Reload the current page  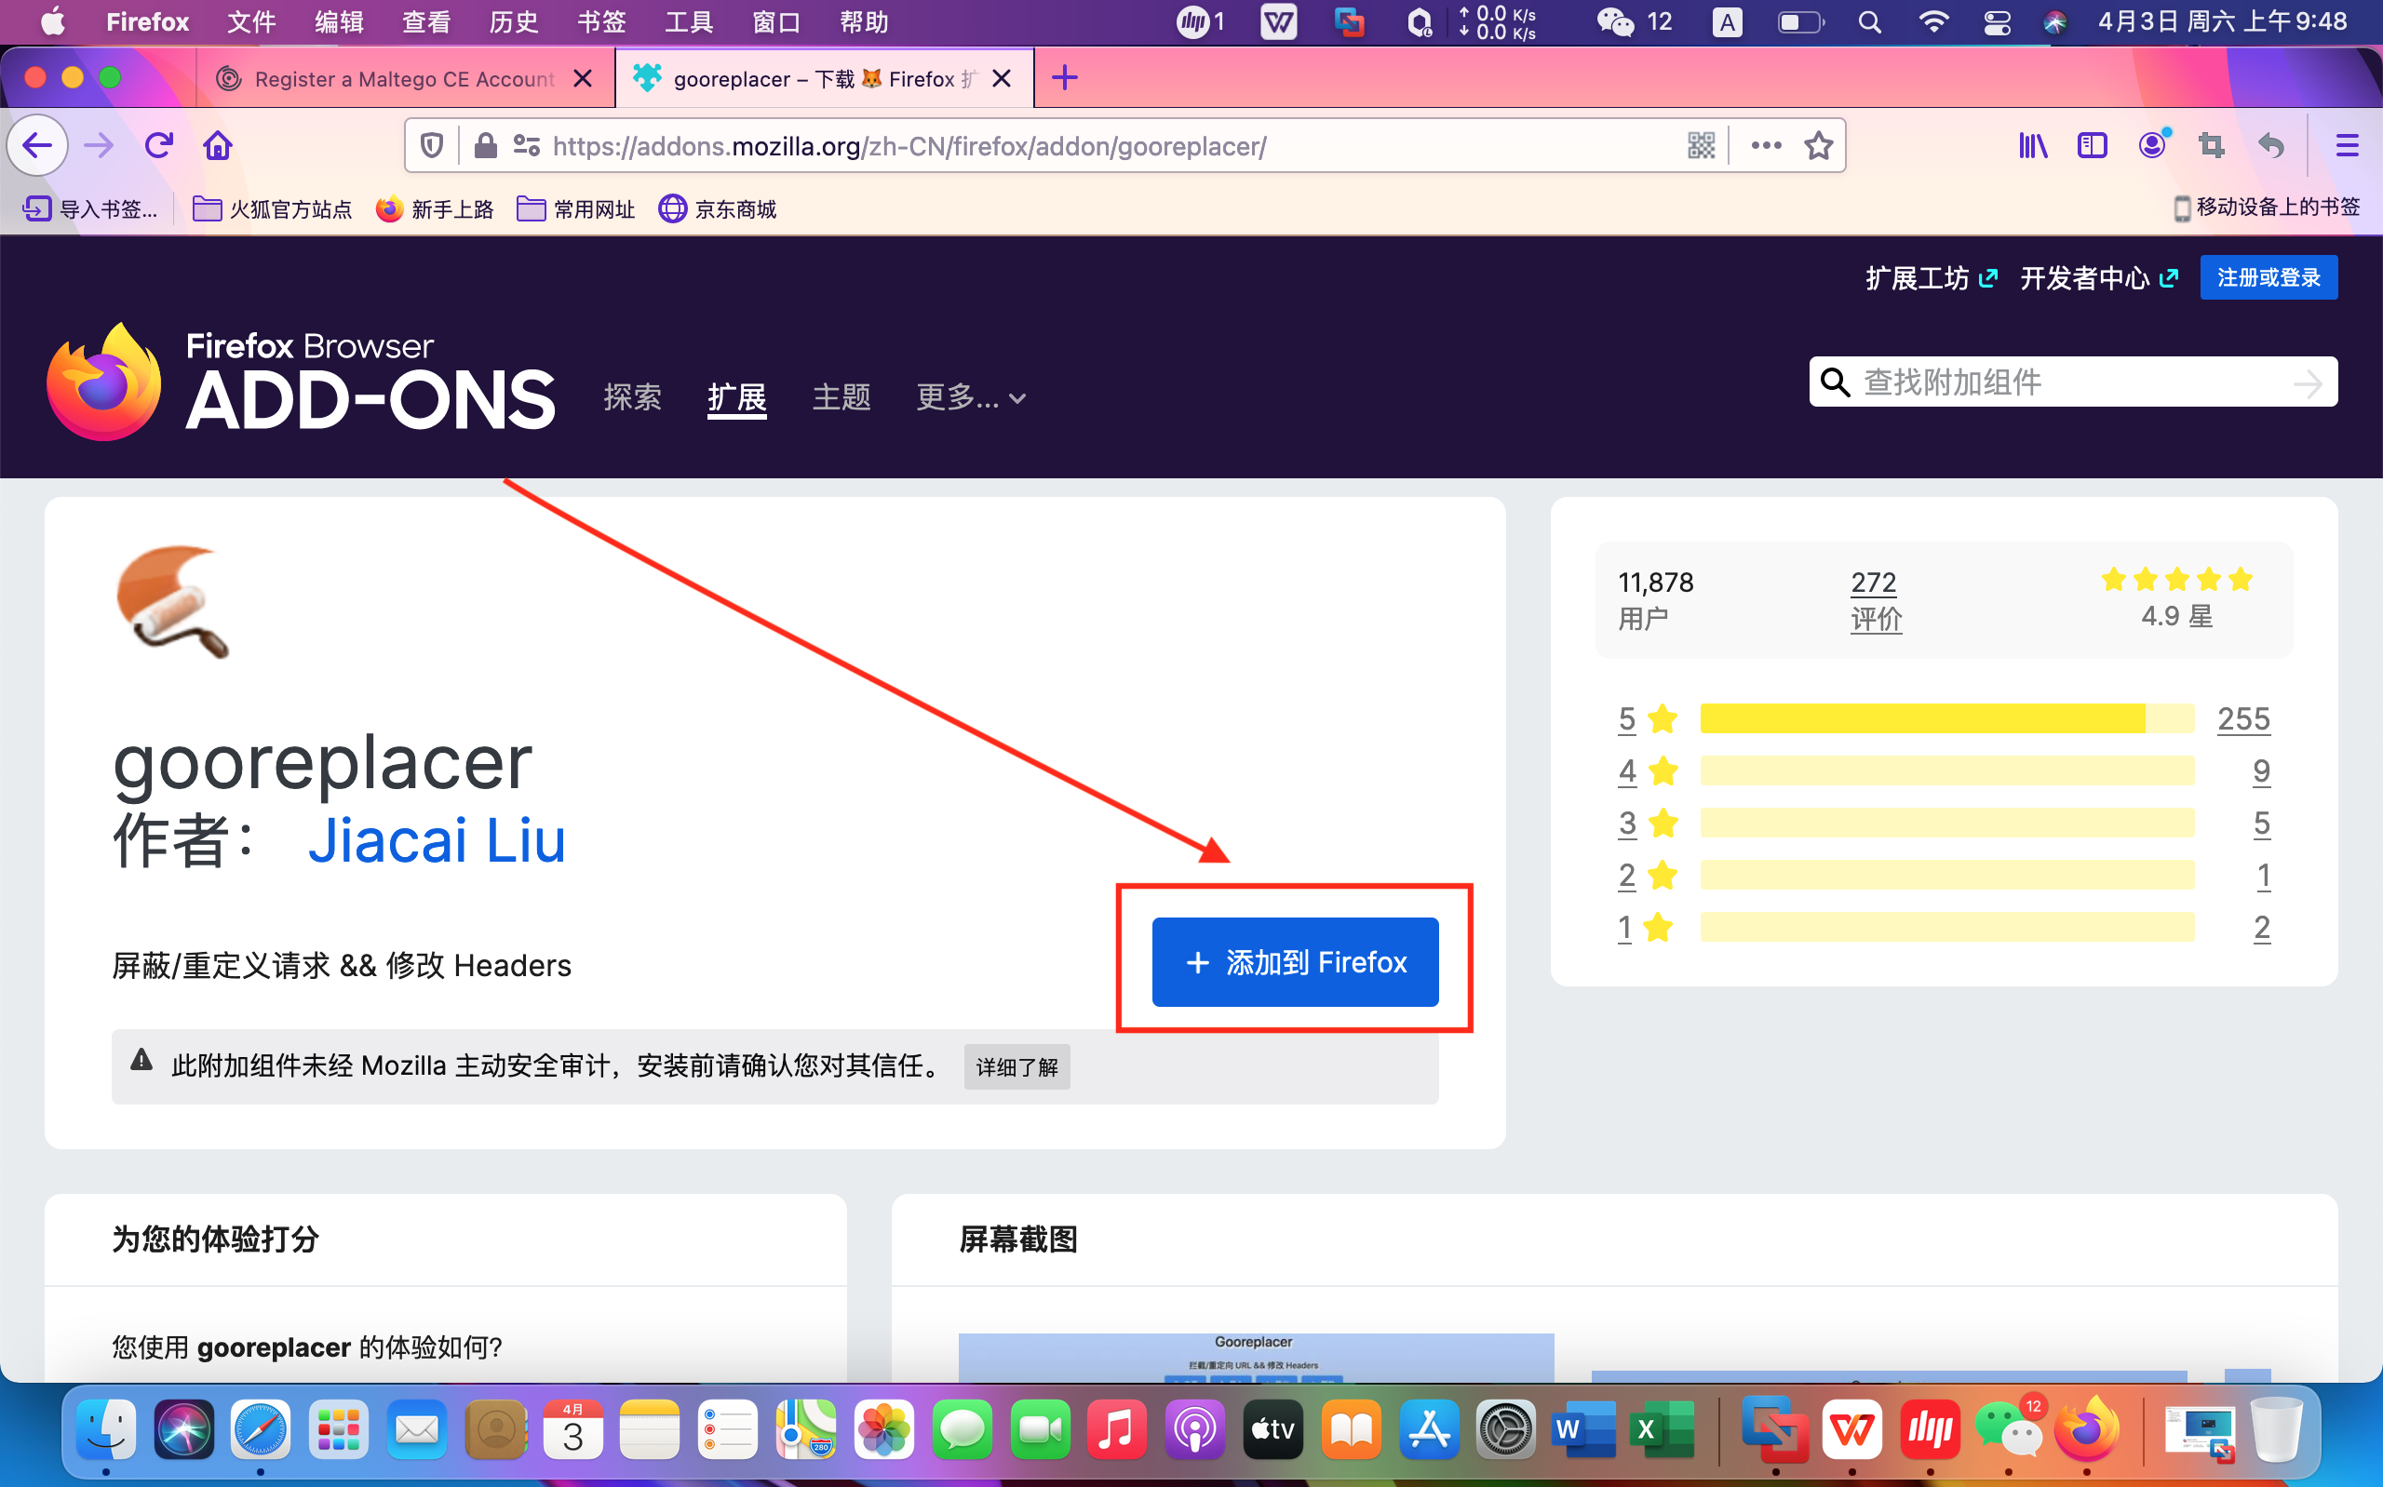click(x=158, y=145)
